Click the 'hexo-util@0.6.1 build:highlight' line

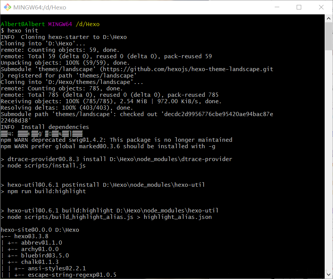[x=110, y=211]
